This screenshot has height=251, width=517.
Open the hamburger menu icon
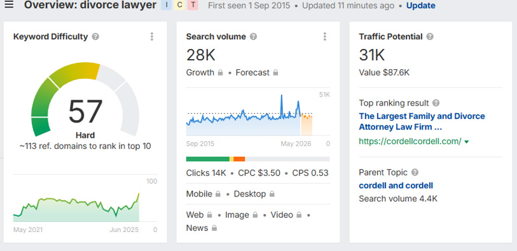(9, 5)
